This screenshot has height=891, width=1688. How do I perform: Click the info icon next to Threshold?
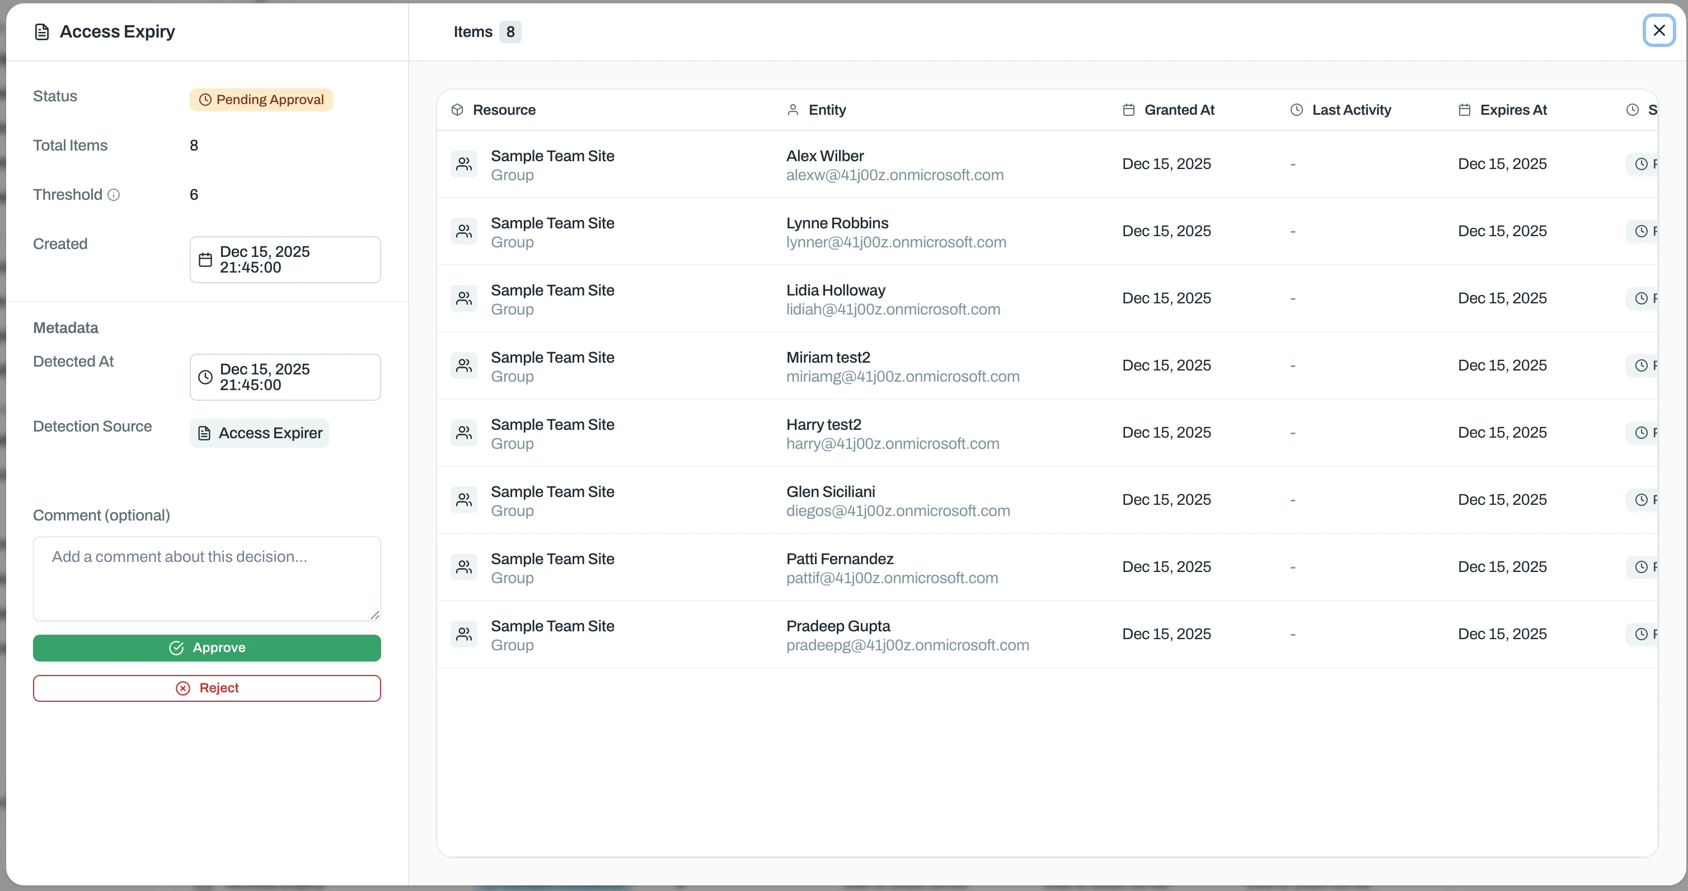coord(114,195)
